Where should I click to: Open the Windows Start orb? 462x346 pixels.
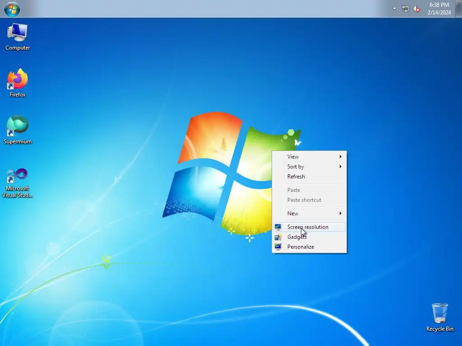click(x=12, y=9)
